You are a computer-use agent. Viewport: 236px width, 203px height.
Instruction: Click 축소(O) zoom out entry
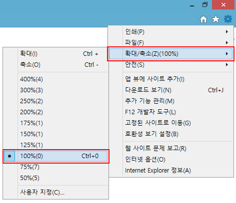(x=56, y=65)
